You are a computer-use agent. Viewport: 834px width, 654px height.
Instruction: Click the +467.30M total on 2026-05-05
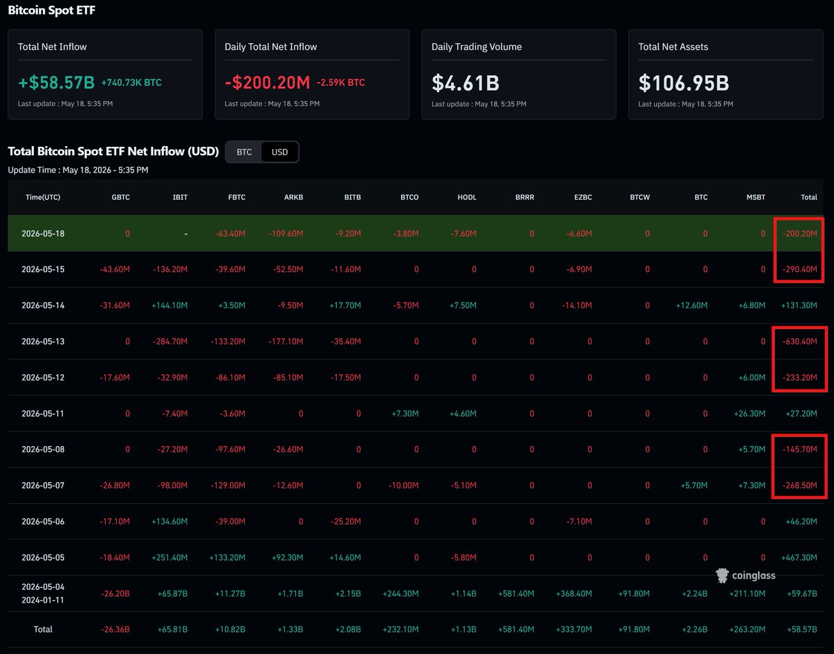coord(799,557)
